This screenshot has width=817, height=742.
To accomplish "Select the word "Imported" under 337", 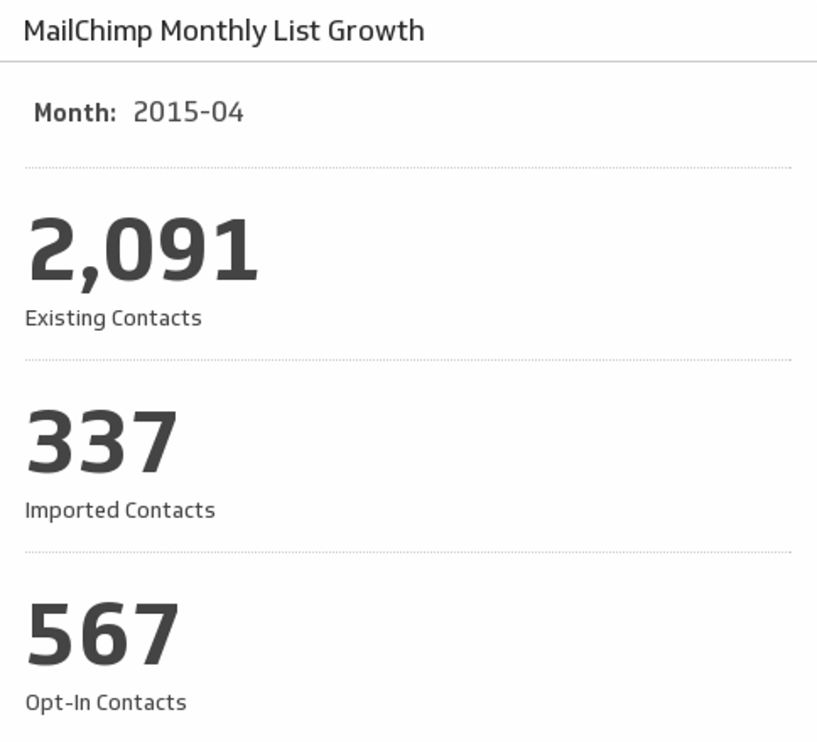I will tap(72, 510).
